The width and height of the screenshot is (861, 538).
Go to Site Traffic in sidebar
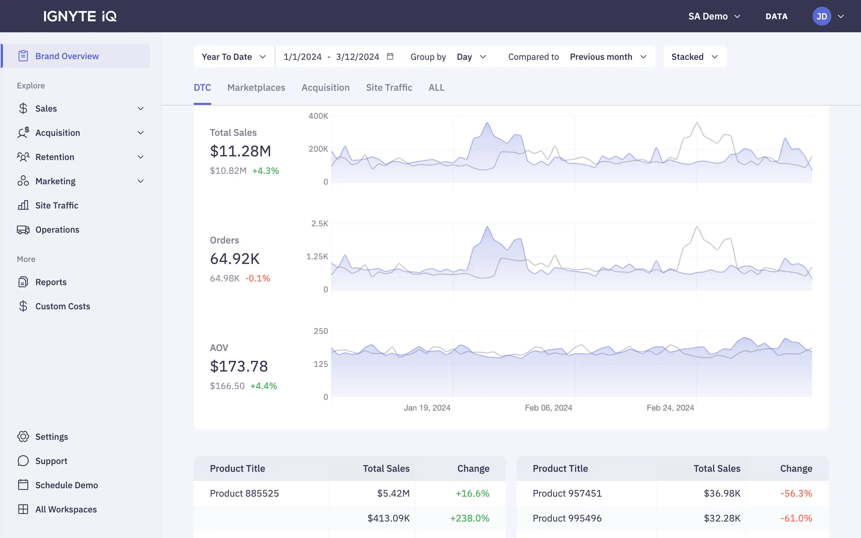[57, 205]
